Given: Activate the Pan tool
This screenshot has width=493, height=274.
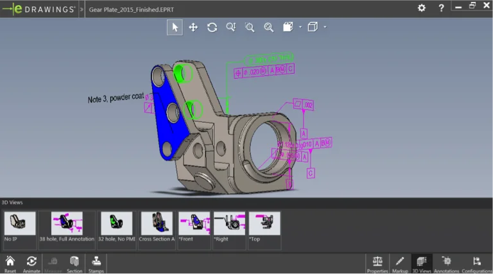Looking at the screenshot, I should point(193,27).
